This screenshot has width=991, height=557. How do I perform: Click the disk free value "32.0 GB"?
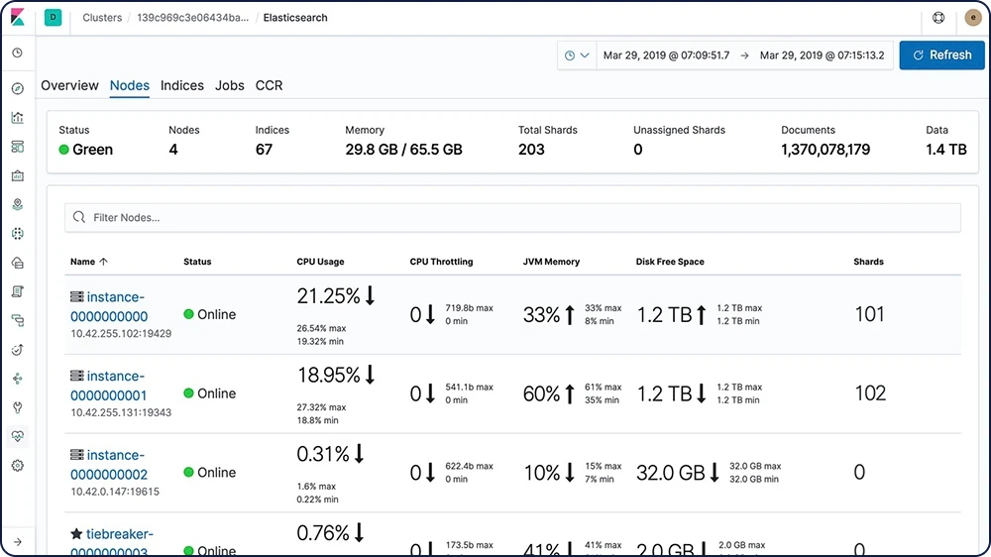[x=671, y=473]
